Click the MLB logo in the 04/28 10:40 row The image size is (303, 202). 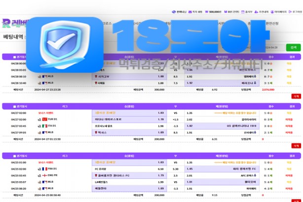44,83
